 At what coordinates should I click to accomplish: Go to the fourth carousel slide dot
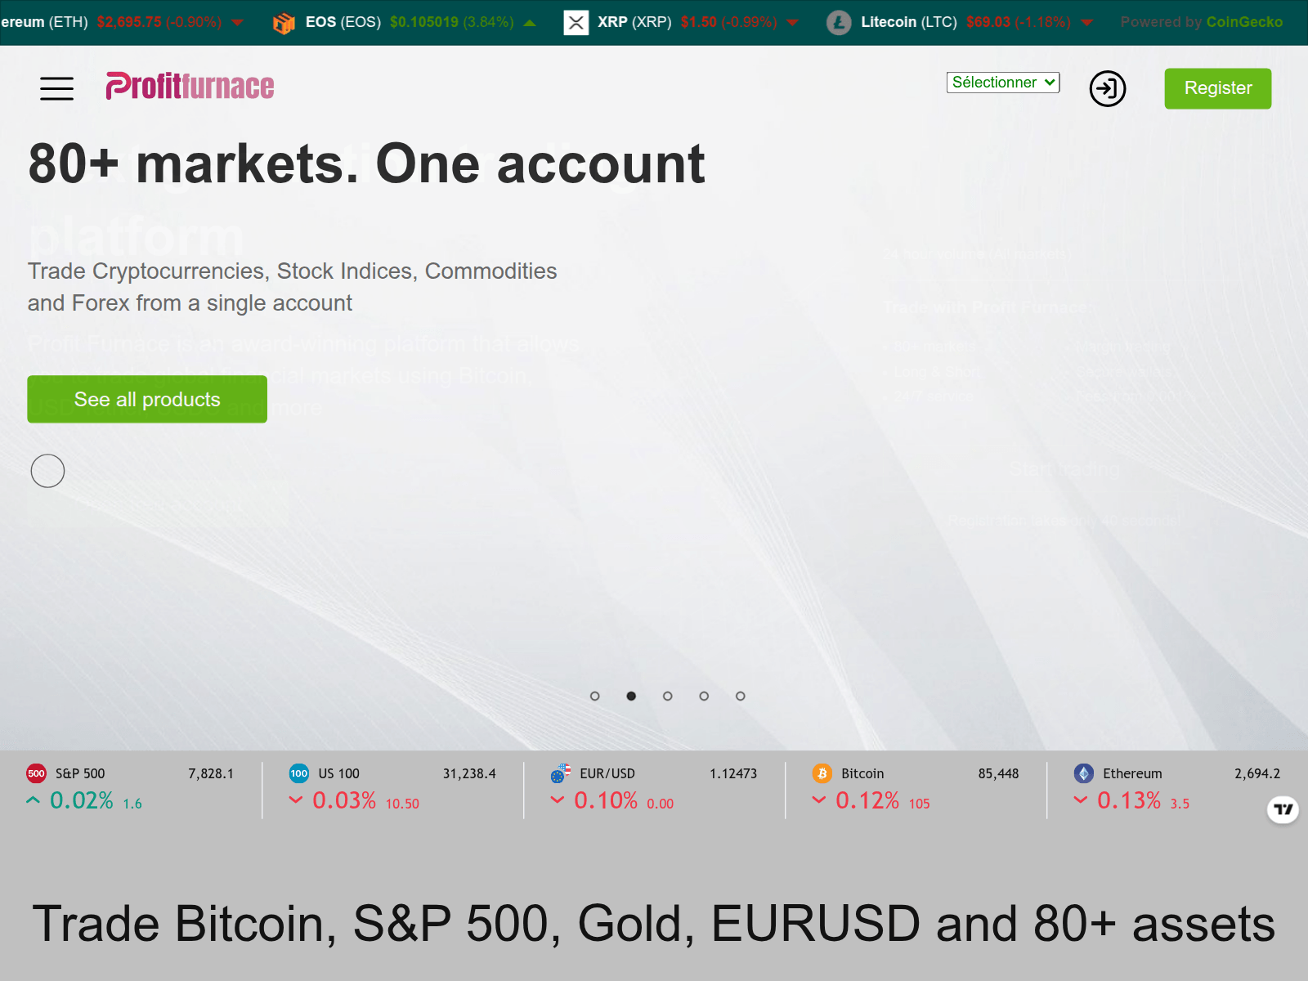click(704, 697)
